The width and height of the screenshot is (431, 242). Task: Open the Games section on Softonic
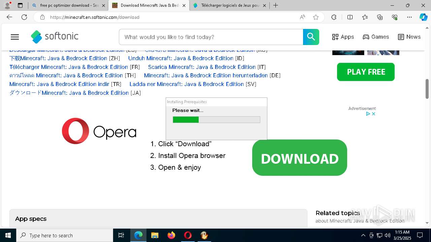(376, 37)
